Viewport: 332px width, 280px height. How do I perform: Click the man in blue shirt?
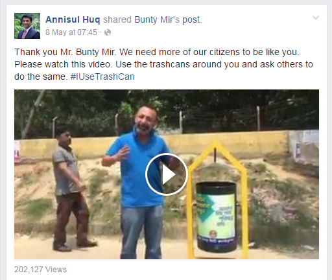tap(139, 181)
